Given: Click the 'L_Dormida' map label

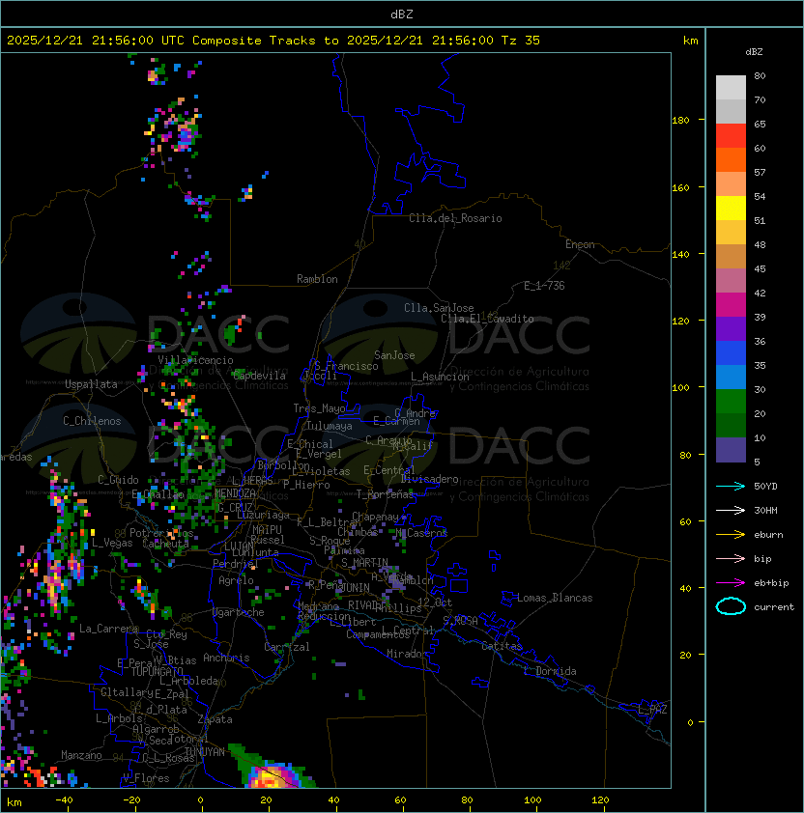Looking at the screenshot, I should click(x=550, y=671).
